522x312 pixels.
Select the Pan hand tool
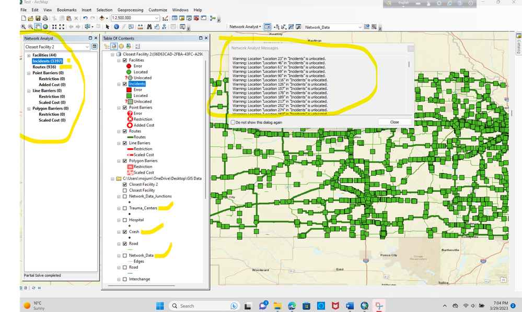coord(38,27)
